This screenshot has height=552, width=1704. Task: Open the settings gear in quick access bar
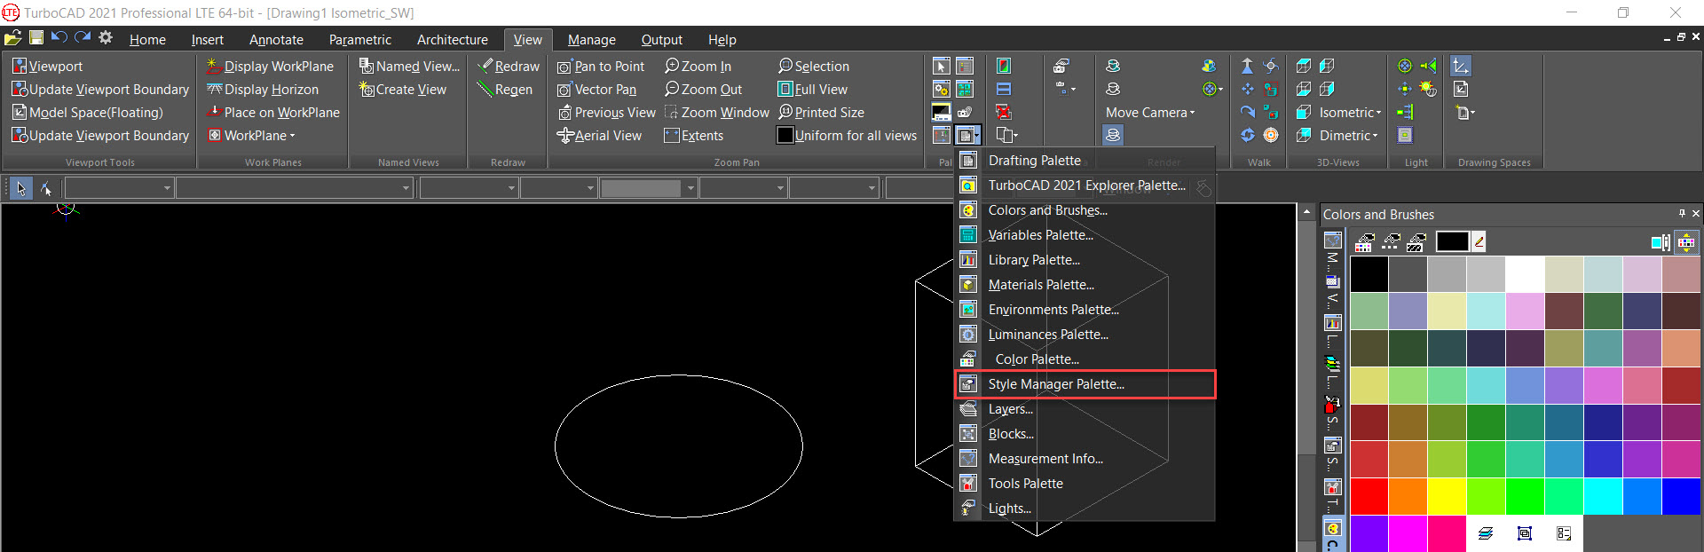[106, 37]
